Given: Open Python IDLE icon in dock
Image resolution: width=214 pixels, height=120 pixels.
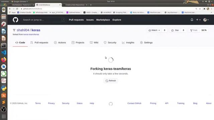Looking at the screenshot, I should tap(4, 88).
